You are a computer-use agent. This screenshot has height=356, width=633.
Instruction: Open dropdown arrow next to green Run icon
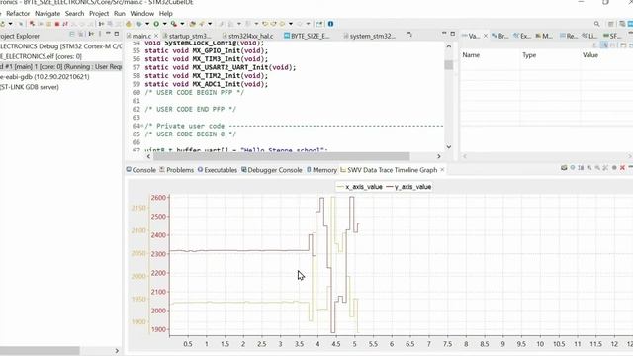click(165, 24)
